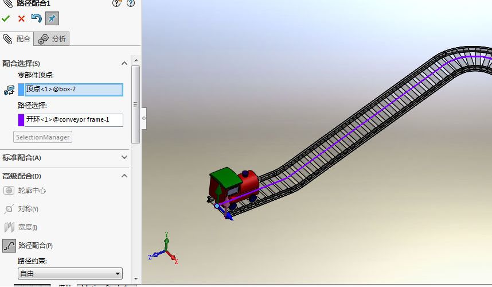
Task: Click the panel scrollbar up arrow
Action: 136,60
